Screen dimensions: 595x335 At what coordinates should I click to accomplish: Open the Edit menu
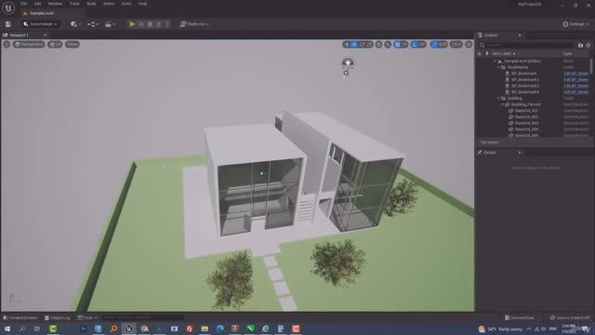[x=37, y=4]
